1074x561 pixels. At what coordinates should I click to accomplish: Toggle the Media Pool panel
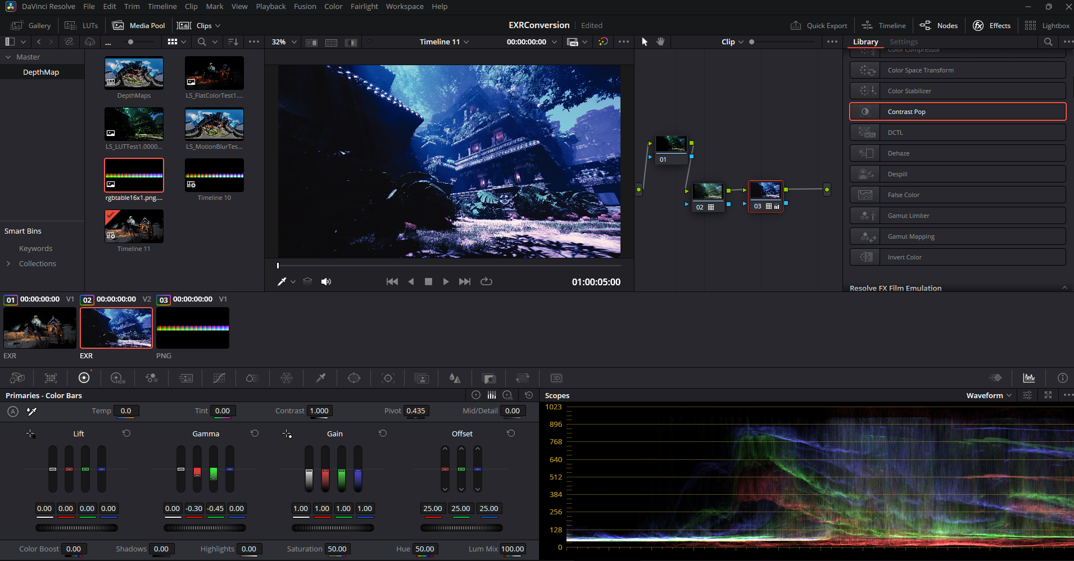click(139, 25)
